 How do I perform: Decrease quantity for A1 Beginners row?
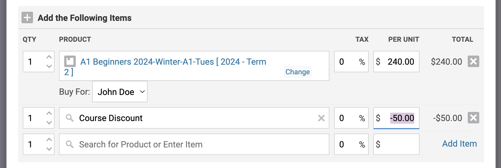49,67
